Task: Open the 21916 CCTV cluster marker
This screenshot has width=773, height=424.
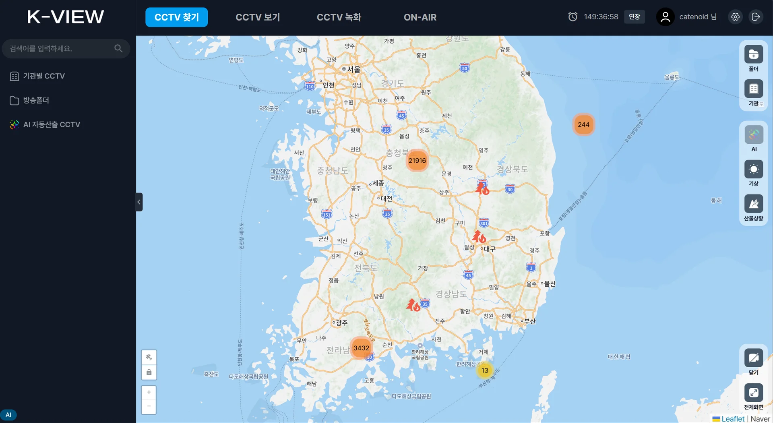Action: 417,161
